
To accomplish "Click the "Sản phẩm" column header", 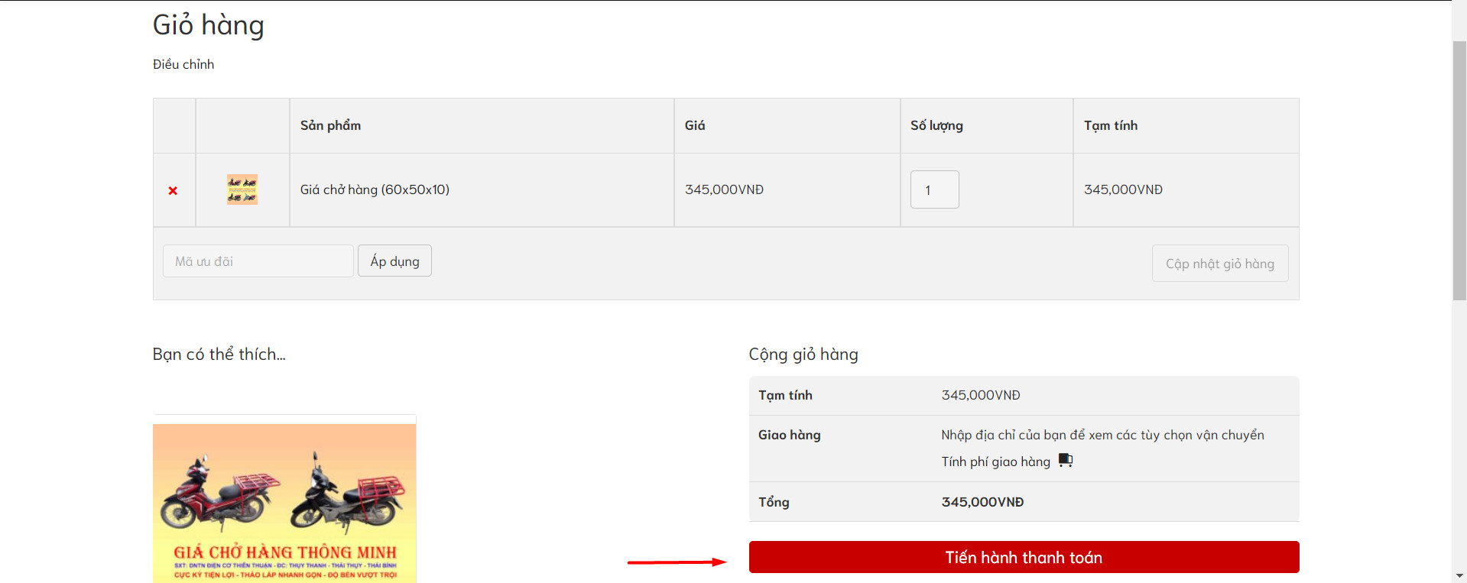I will [x=330, y=125].
